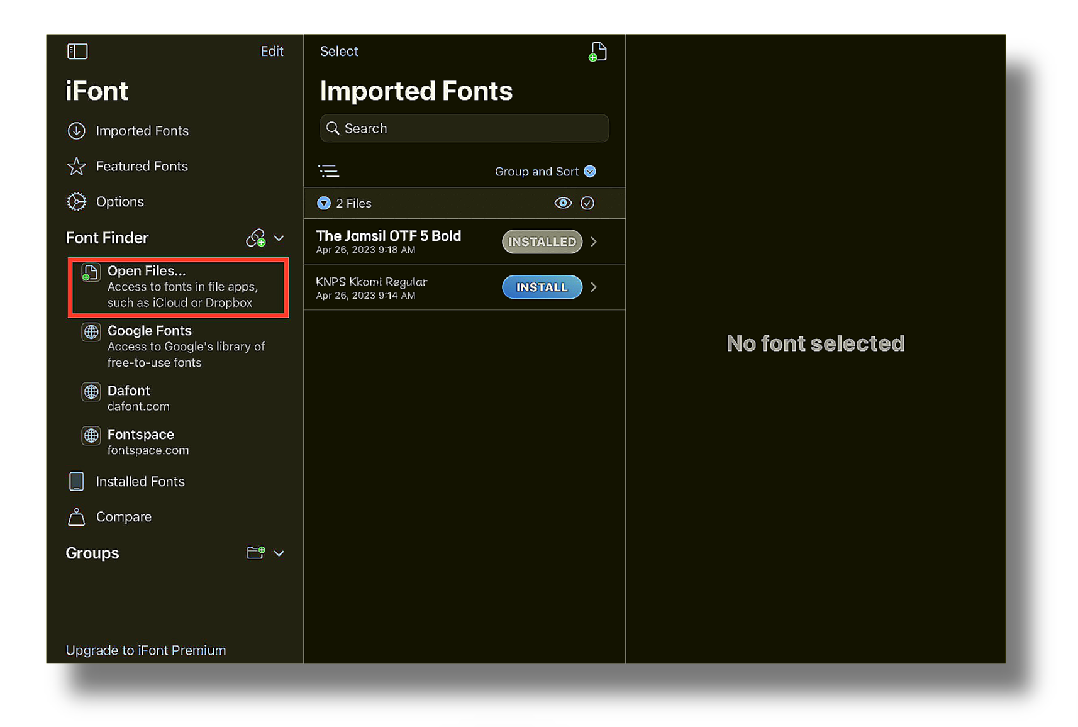Toggle the list view style icon
Viewport: 1078px width, 727px height.
click(328, 171)
